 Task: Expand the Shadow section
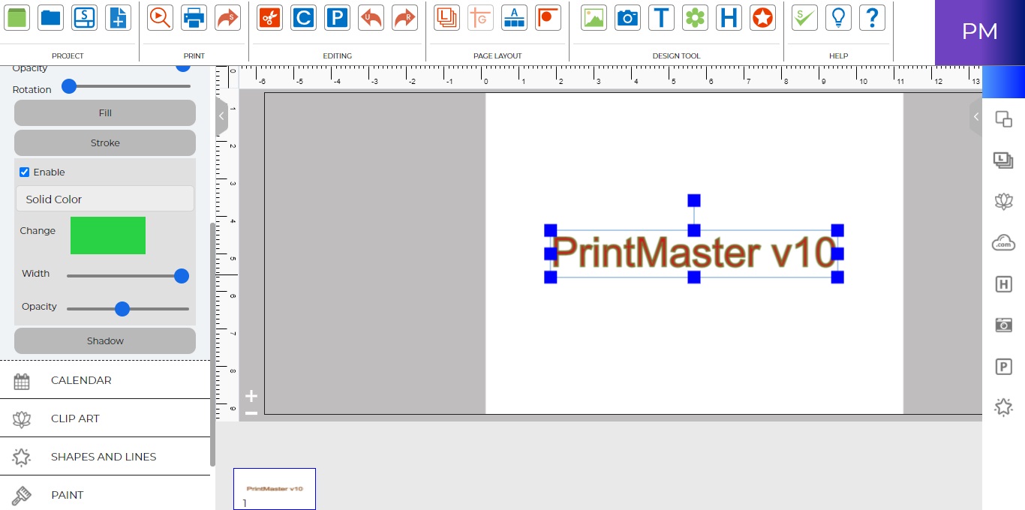click(105, 340)
